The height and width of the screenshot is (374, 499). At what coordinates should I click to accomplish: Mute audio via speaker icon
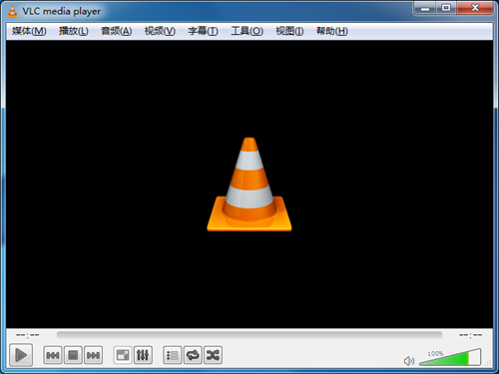pyautogui.click(x=409, y=361)
